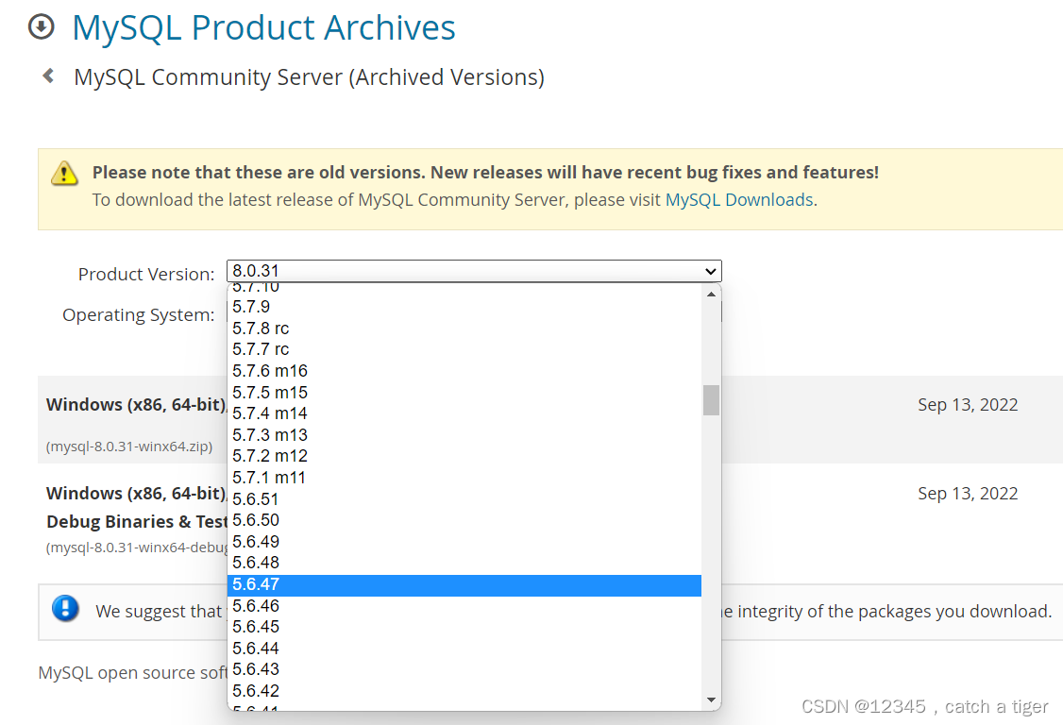Click the blue information exclamation icon
1063x725 pixels.
(66, 608)
